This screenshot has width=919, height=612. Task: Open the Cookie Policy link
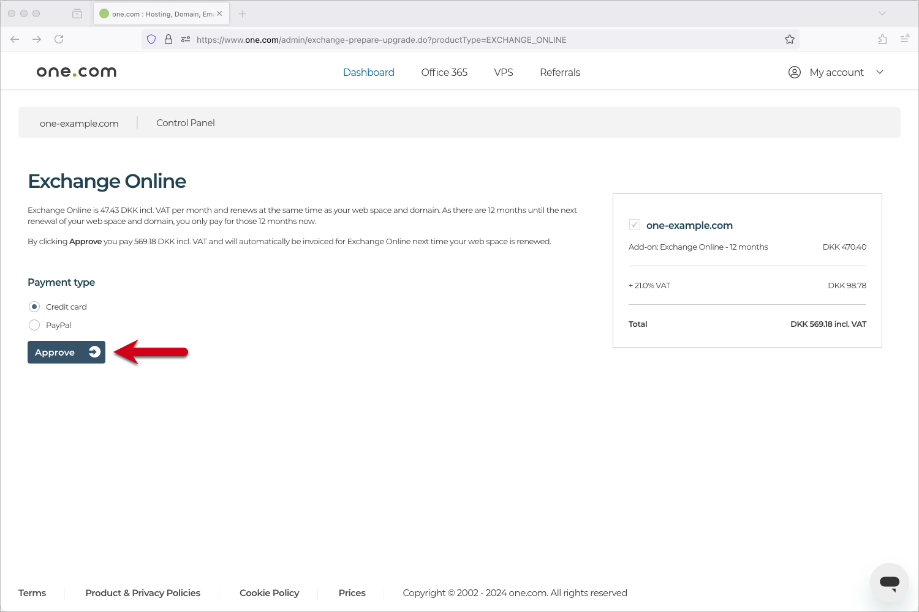pos(269,592)
